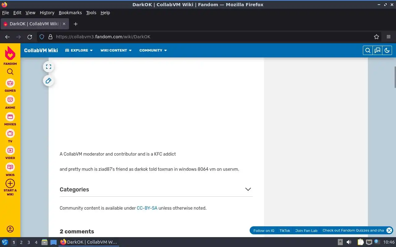Click Follow on IG link
The width and height of the screenshot is (396, 247).
[264, 231]
